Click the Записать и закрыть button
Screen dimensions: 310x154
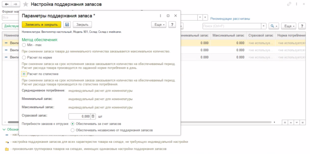tap(41, 25)
